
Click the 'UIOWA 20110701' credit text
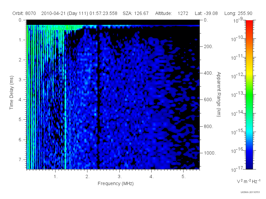pyautogui.click(x=250, y=192)
